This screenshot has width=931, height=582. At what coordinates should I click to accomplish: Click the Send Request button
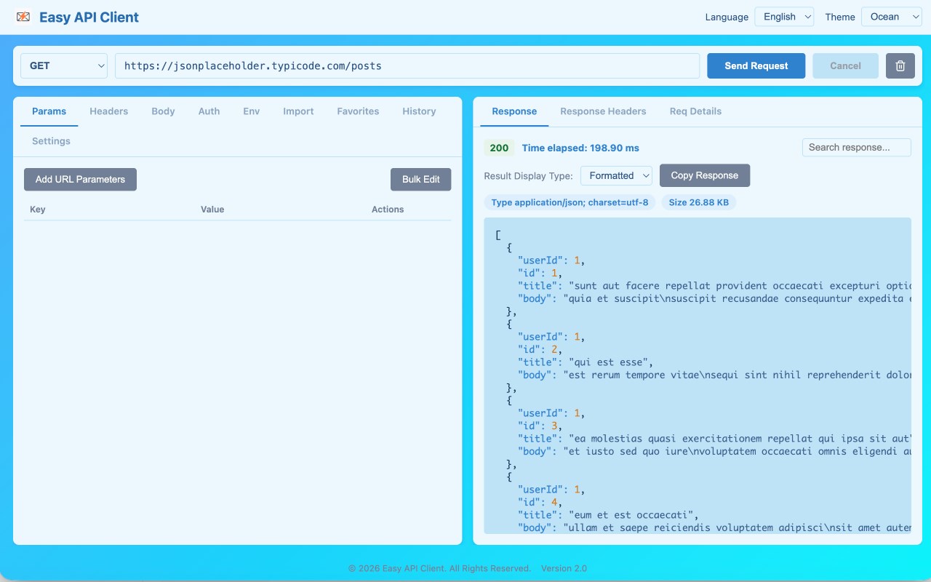[756, 65]
